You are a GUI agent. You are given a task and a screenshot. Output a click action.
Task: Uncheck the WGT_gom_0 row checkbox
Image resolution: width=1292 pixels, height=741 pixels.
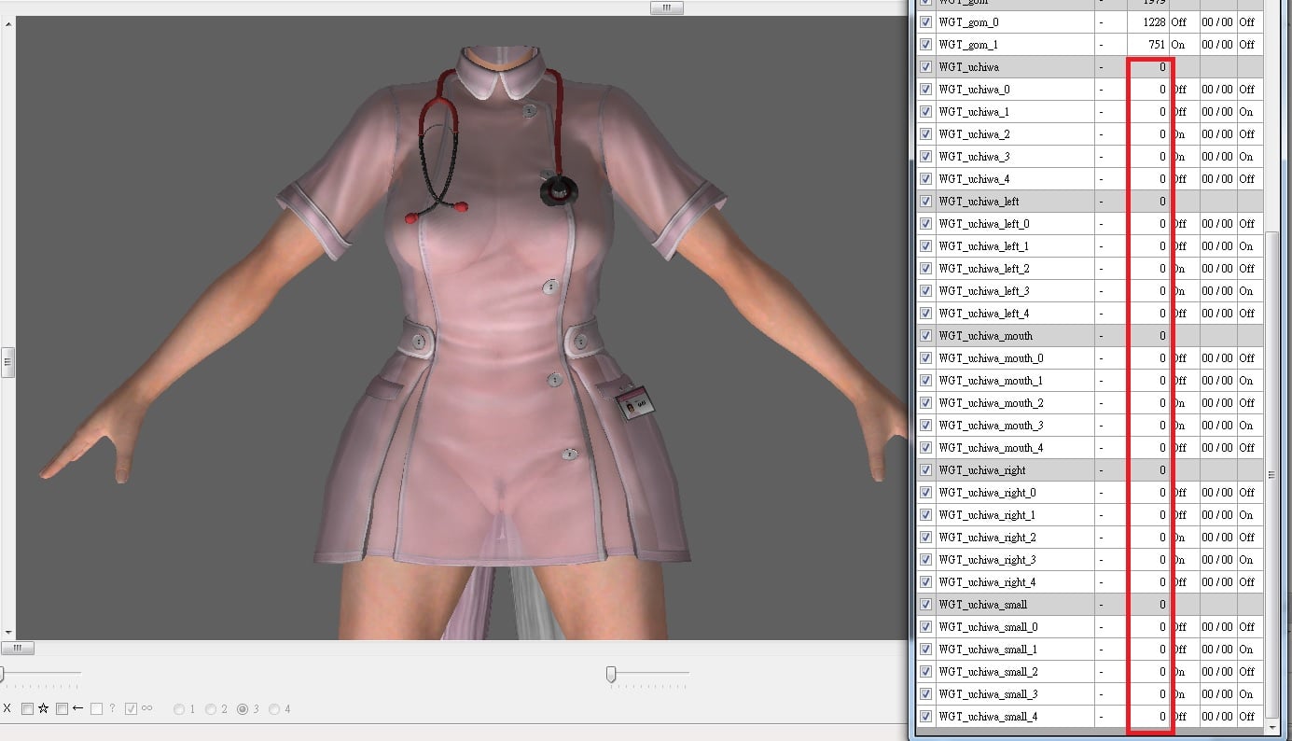(925, 22)
